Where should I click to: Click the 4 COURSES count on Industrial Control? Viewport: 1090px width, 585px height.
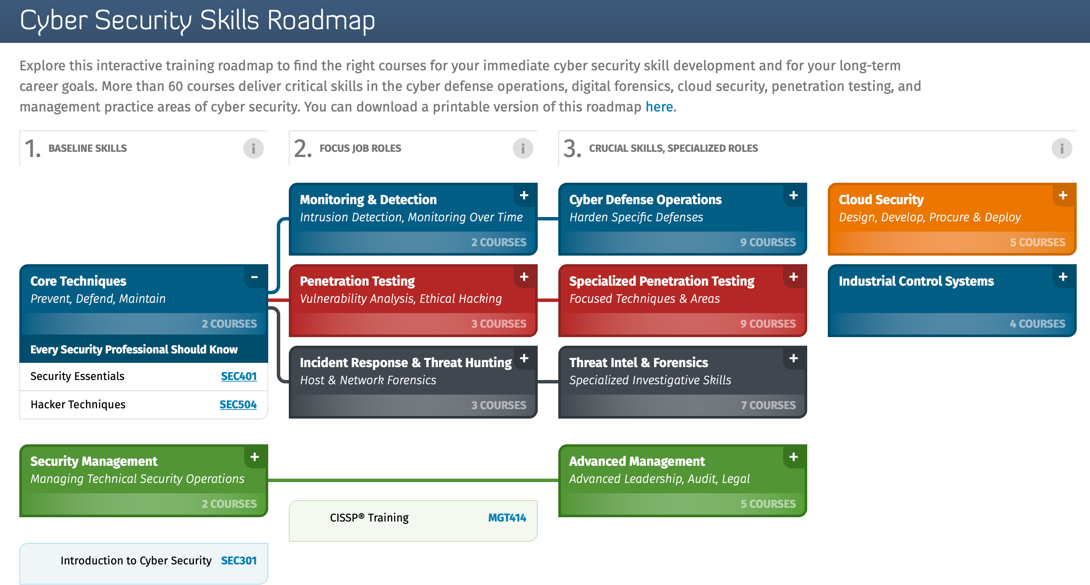click(1037, 324)
